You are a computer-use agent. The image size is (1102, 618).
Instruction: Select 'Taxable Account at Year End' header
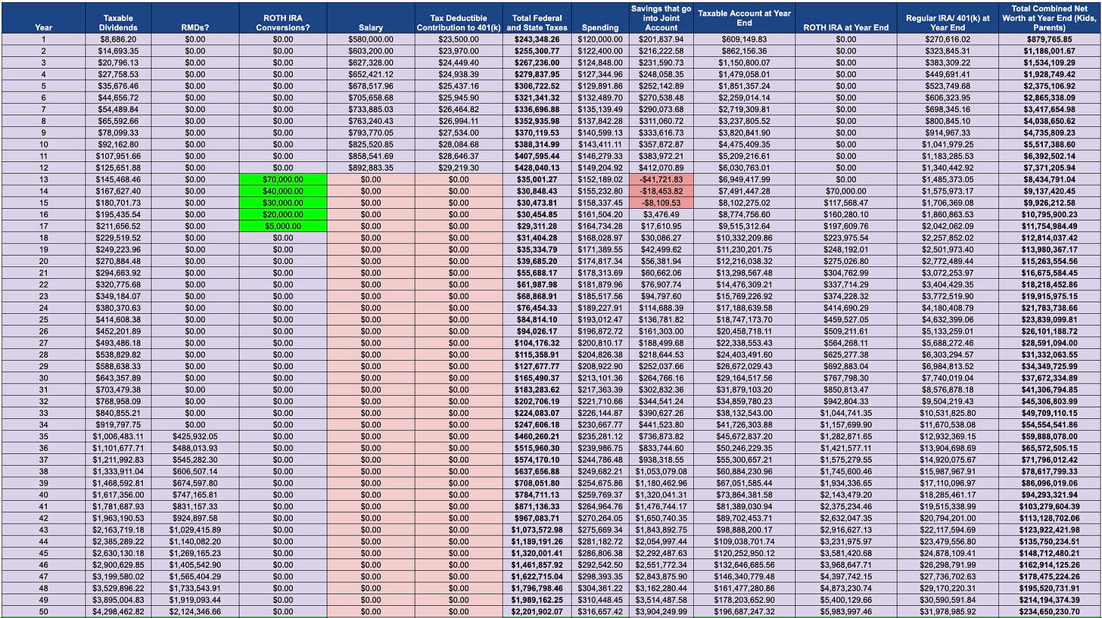tap(744, 18)
